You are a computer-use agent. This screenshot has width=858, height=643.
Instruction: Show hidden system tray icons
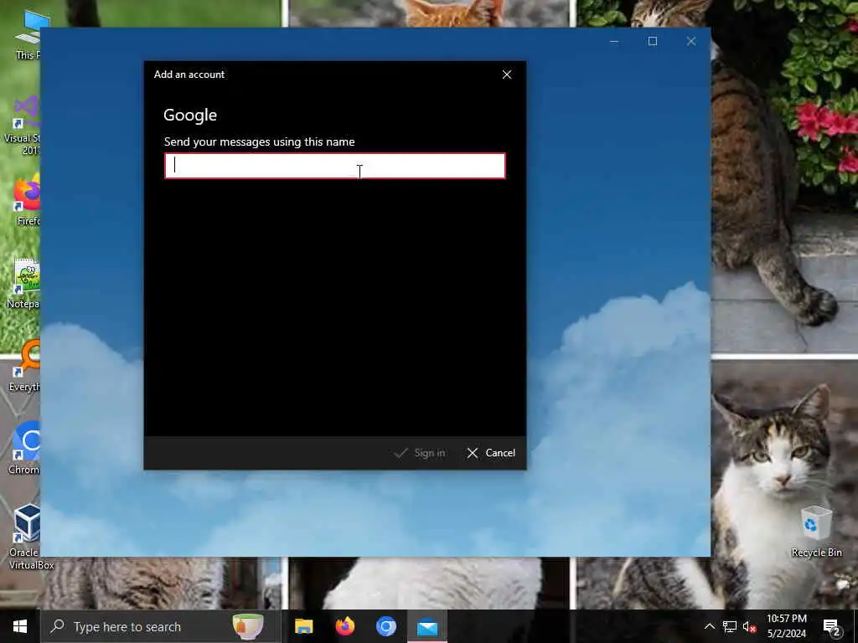(709, 626)
